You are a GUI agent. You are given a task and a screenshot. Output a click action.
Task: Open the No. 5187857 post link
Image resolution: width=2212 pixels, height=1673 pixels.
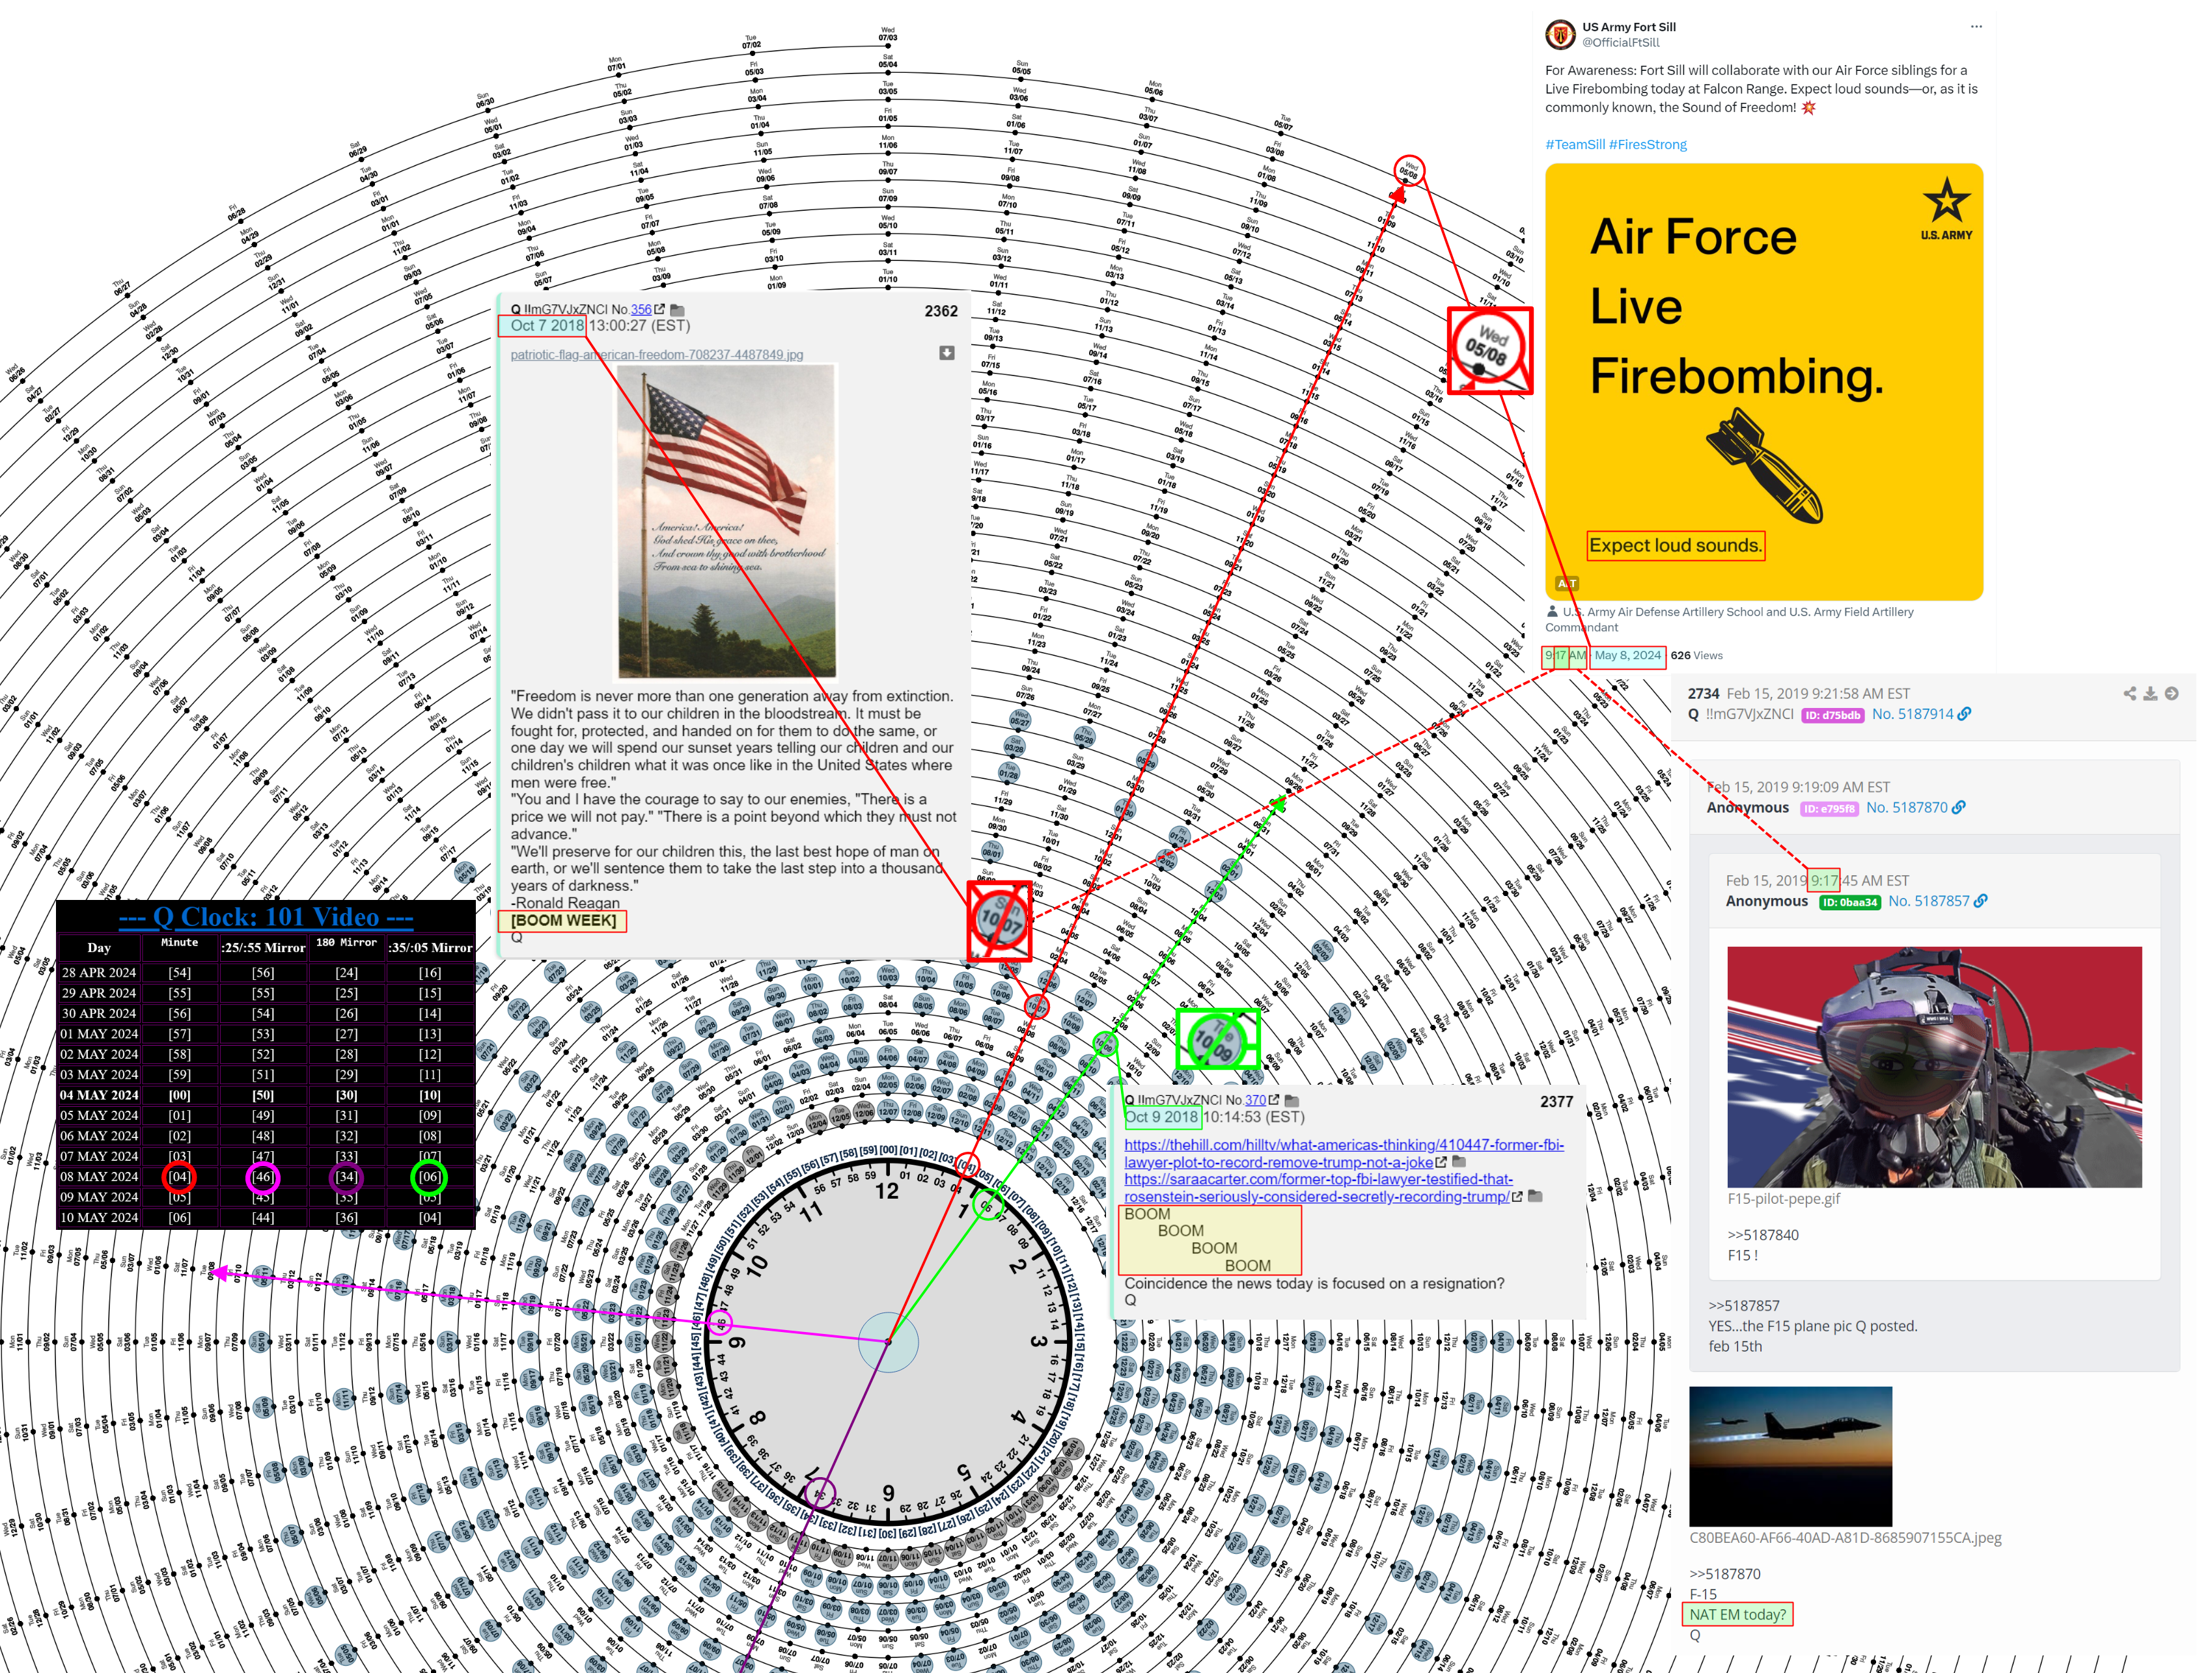point(1928,901)
